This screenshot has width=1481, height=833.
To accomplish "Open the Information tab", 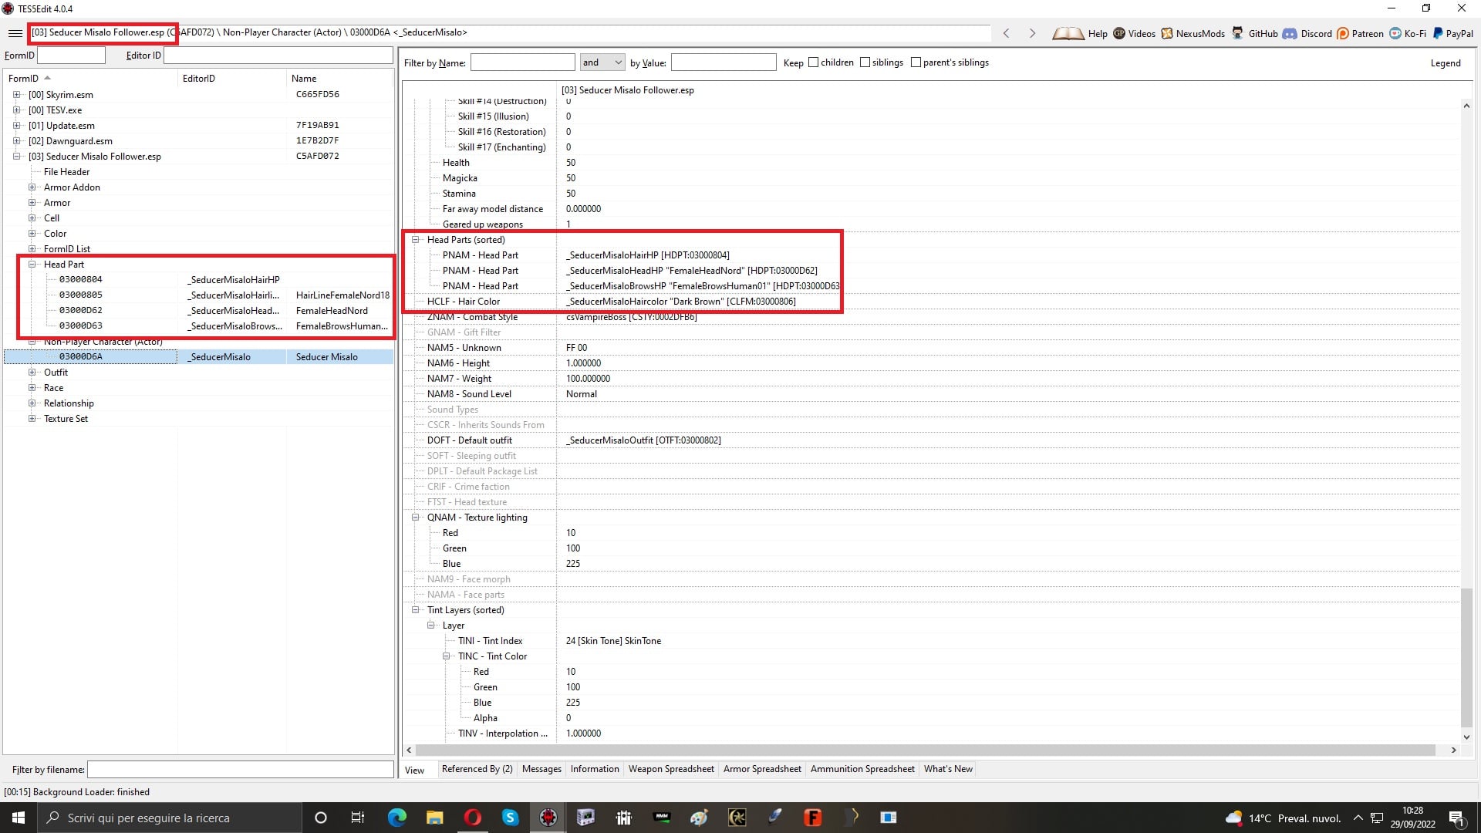I will 595,769.
